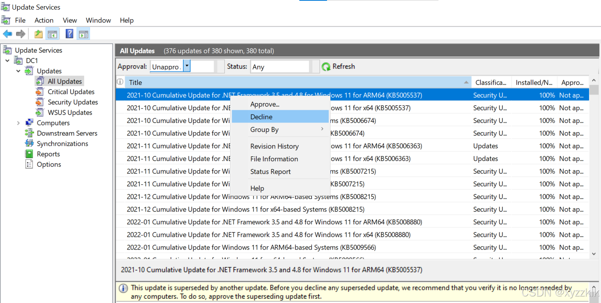Choose Approve... in context menu

(280, 104)
